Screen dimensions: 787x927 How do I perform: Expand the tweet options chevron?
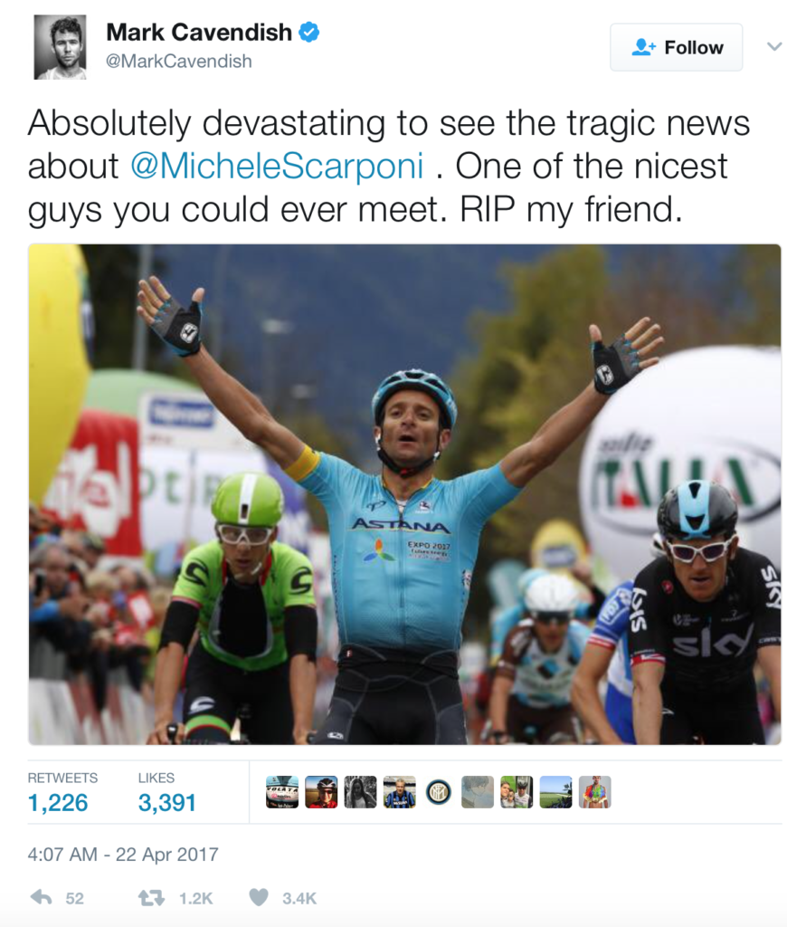[773, 47]
